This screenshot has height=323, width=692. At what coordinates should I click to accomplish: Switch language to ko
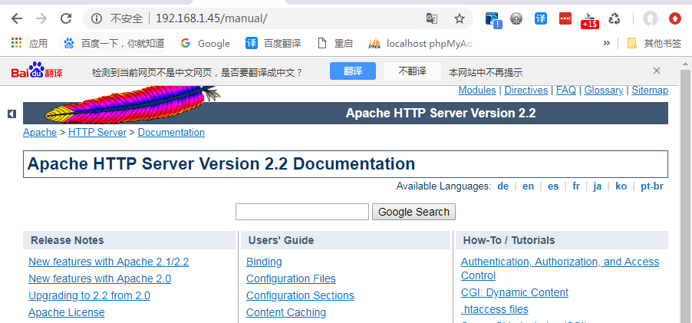pyautogui.click(x=621, y=186)
